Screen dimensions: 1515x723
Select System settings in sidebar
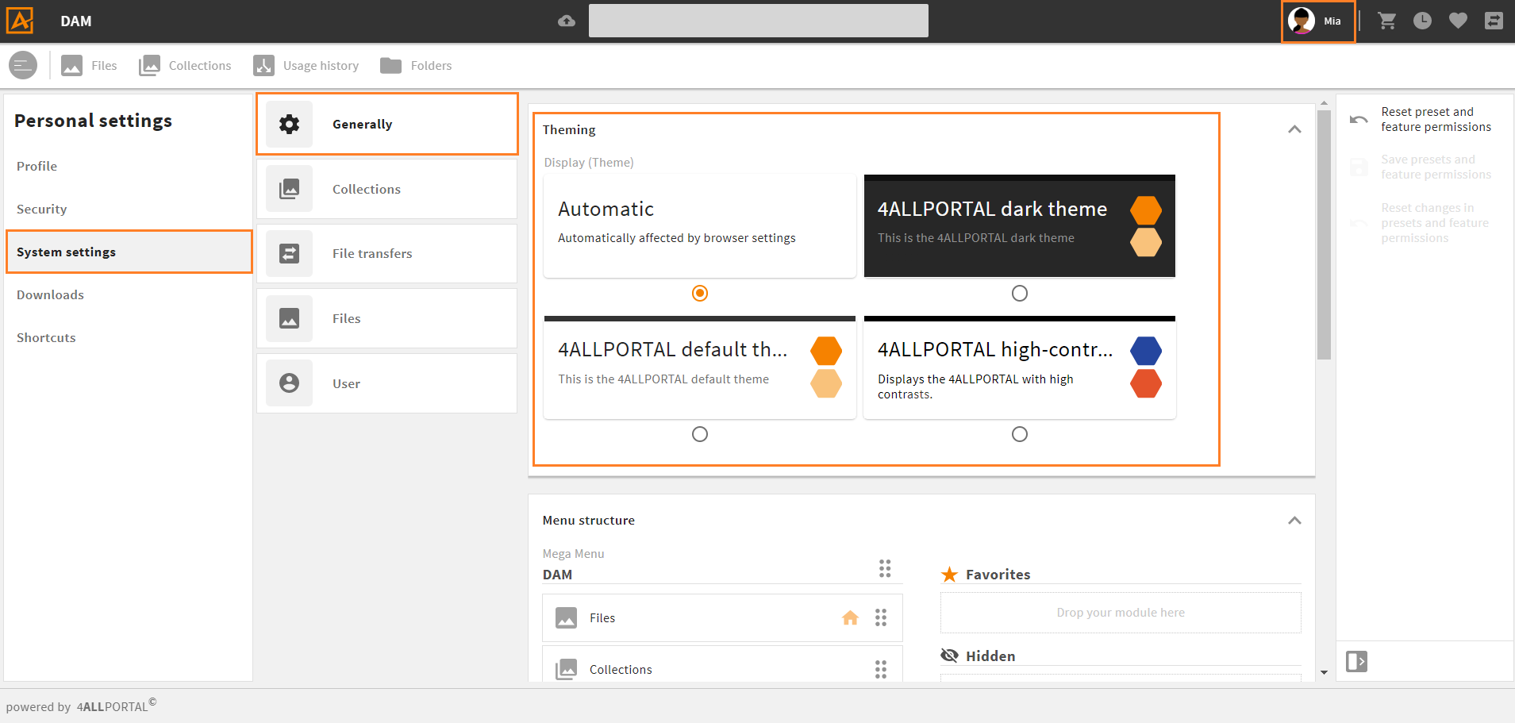[129, 252]
